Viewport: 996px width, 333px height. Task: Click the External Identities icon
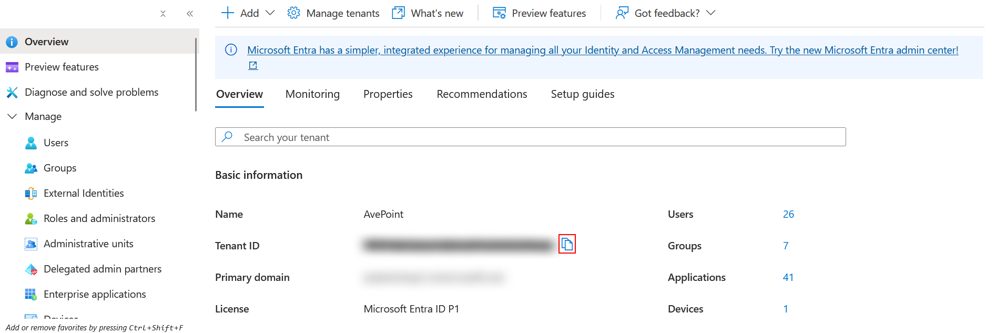tap(31, 194)
